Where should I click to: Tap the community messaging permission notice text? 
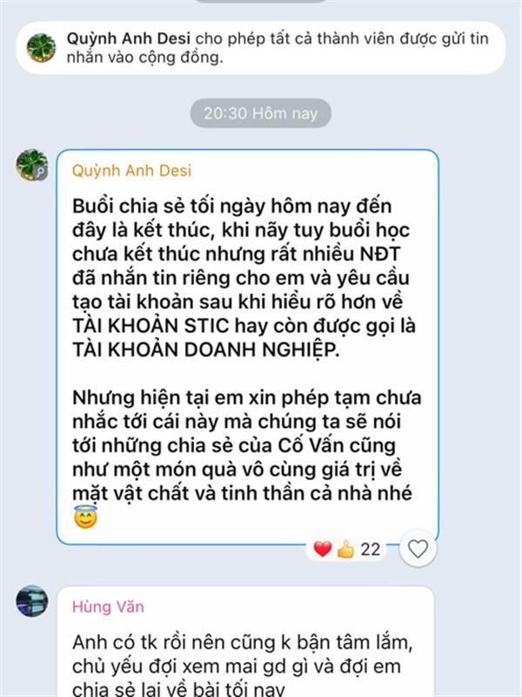(x=278, y=48)
